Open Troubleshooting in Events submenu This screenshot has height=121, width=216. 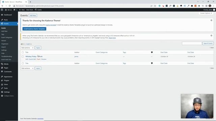[6, 56]
